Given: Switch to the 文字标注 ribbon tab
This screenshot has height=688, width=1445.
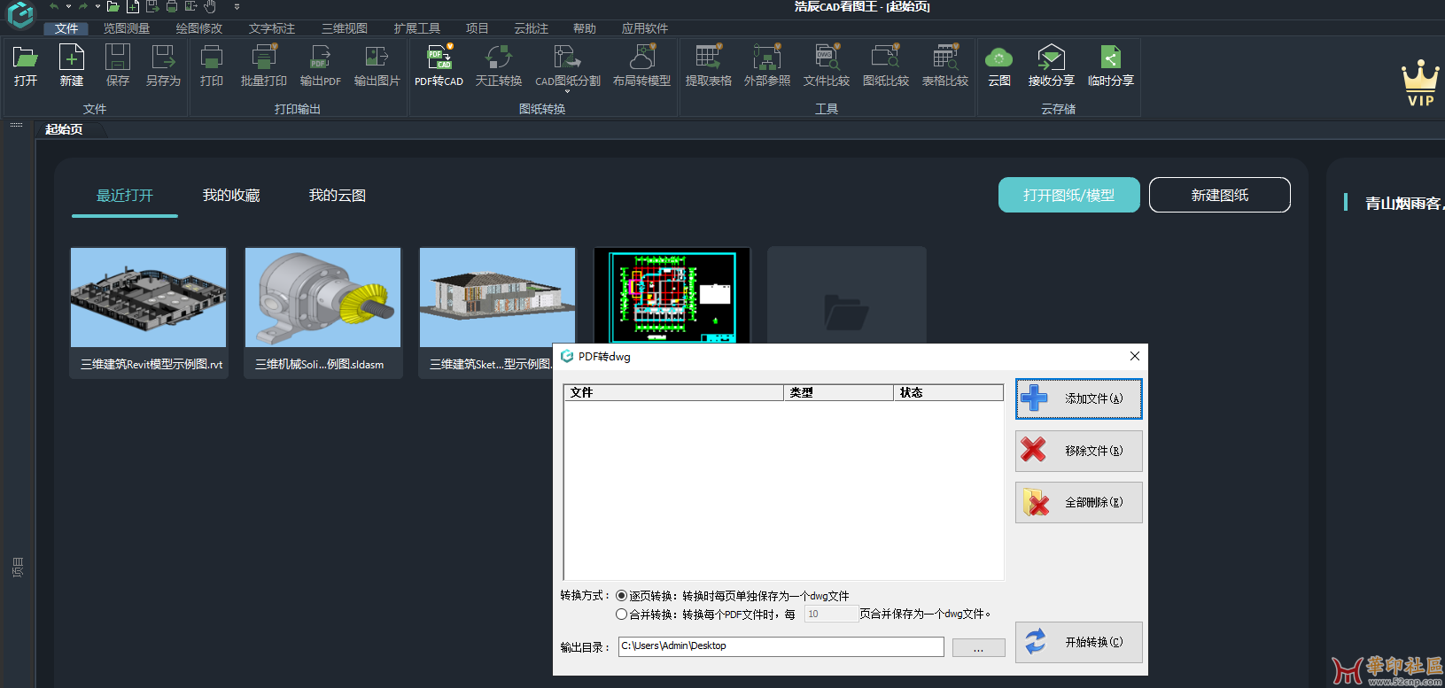Looking at the screenshot, I should pyautogui.click(x=272, y=28).
